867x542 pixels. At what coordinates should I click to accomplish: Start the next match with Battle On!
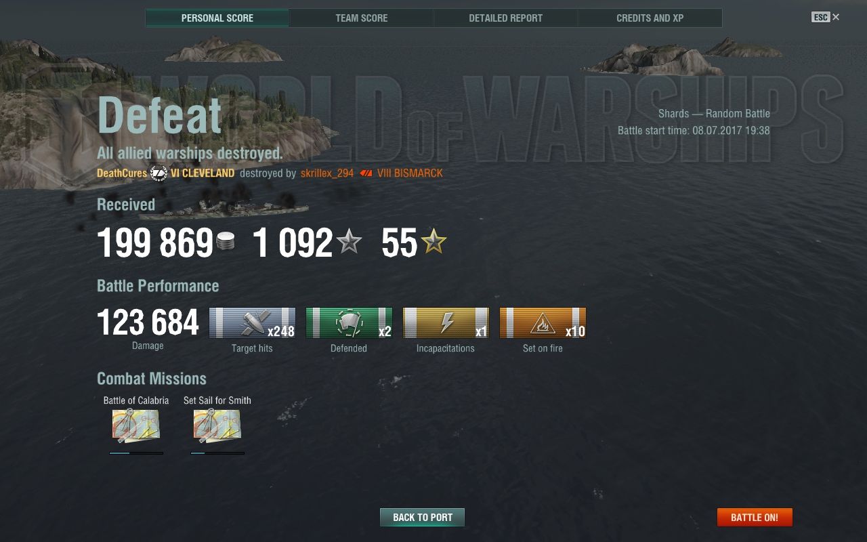pos(755,517)
